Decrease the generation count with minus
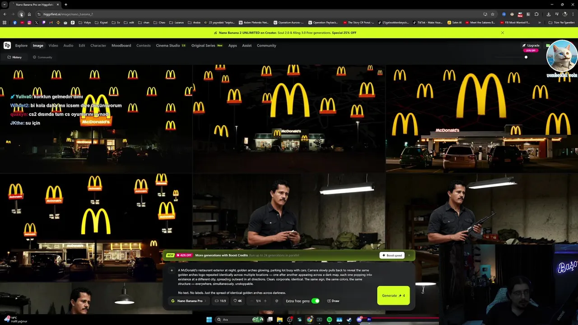Screen dimensions: 578x325 (x=252, y=301)
